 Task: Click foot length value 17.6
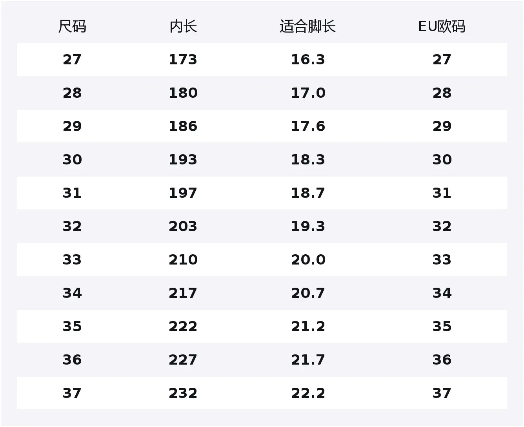(308, 126)
